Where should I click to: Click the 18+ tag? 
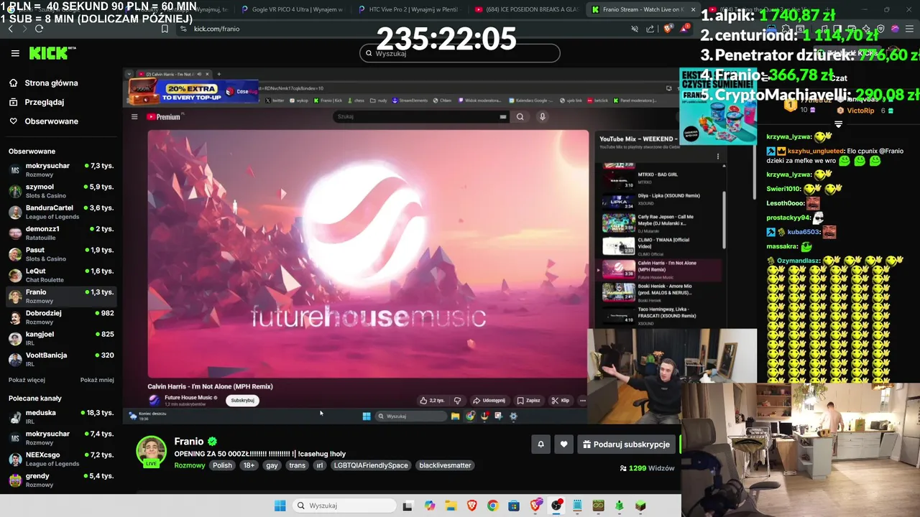(249, 465)
